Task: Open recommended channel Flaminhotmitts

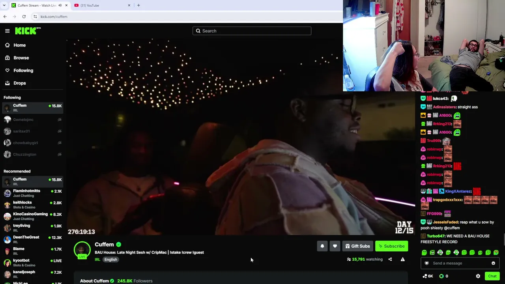Action: click(x=32, y=193)
